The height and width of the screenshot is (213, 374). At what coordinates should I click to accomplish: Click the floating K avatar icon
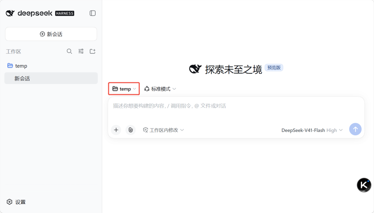[x=364, y=185]
